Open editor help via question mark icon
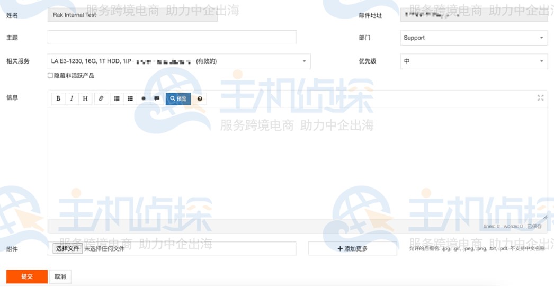 coord(200,99)
